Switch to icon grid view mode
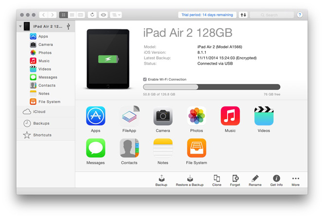 click(63, 15)
